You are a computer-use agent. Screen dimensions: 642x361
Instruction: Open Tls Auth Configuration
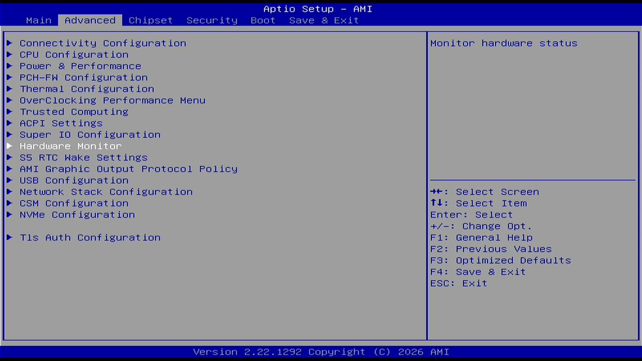tap(90, 238)
